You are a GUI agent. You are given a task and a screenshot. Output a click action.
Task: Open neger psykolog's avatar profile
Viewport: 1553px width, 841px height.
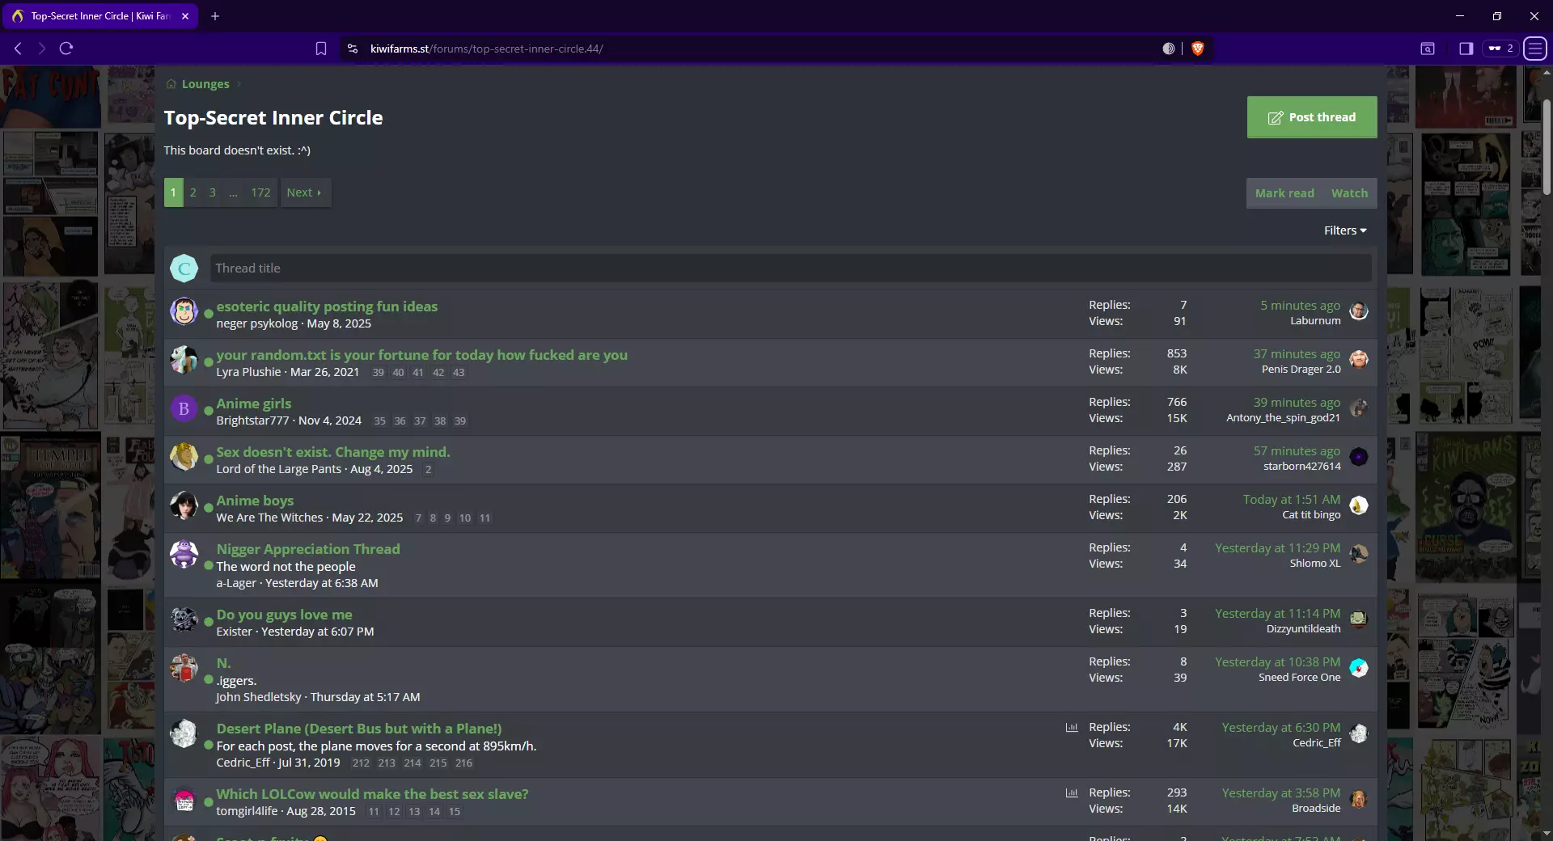[184, 311]
